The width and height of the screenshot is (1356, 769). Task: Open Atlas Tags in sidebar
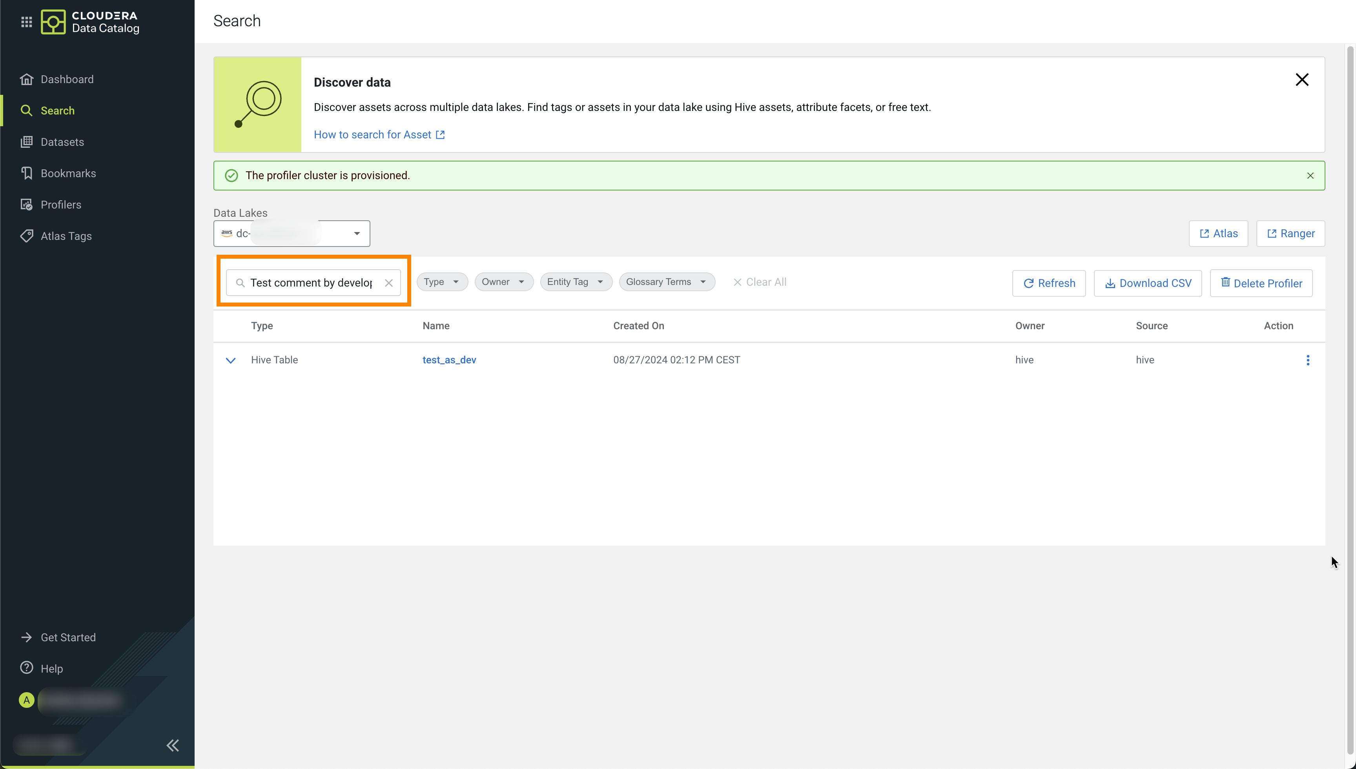[66, 236]
